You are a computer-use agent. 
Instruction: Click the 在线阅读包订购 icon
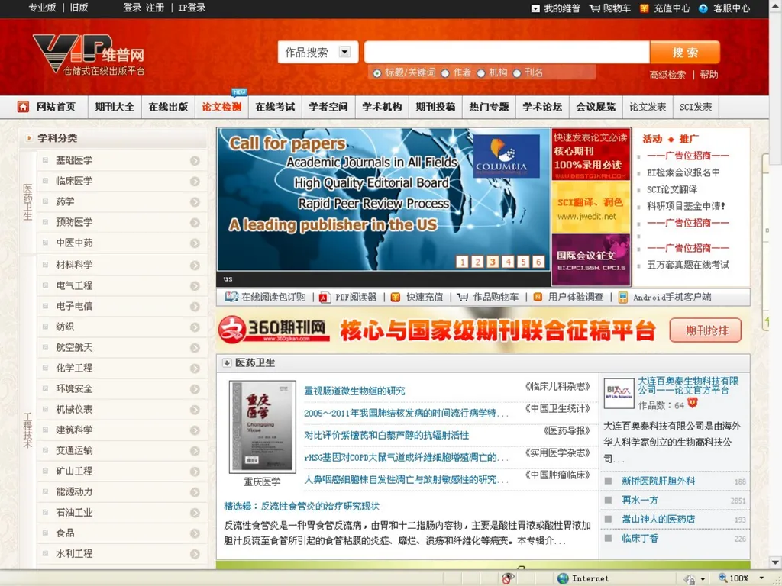[x=231, y=297]
